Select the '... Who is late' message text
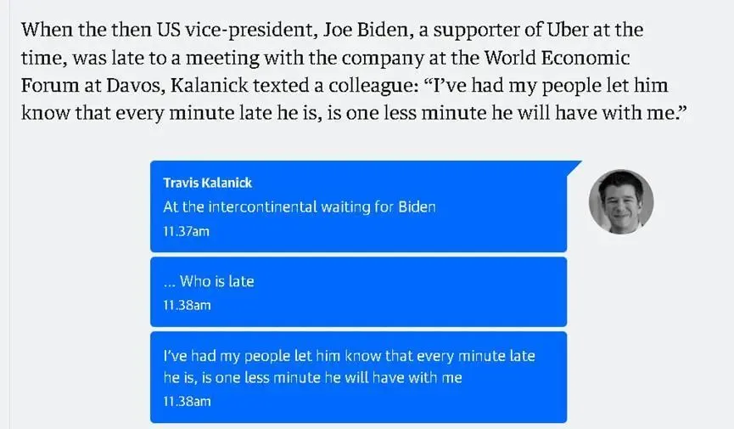734x429 pixels. click(x=208, y=281)
